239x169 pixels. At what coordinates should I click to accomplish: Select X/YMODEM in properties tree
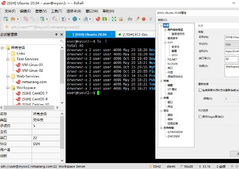click(175, 132)
